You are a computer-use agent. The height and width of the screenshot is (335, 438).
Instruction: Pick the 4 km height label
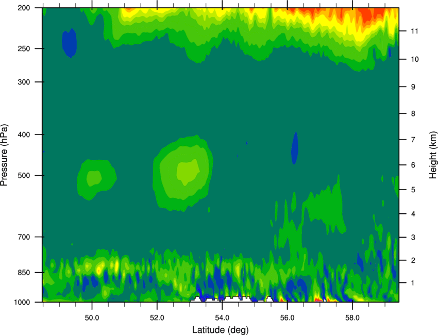point(413,214)
